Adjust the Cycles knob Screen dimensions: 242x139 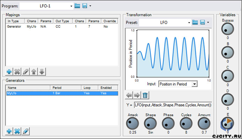(x=186, y=123)
